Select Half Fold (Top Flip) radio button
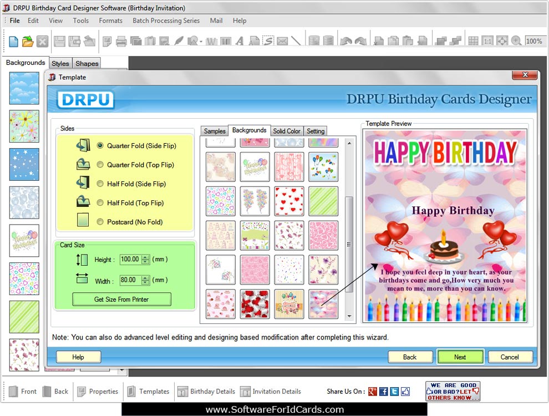This screenshot has width=549, height=416. pyautogui.click(x=100, y=202)
